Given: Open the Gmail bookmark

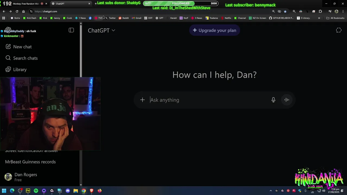Looking at the screenshot, I should click(x=136, y=18).
